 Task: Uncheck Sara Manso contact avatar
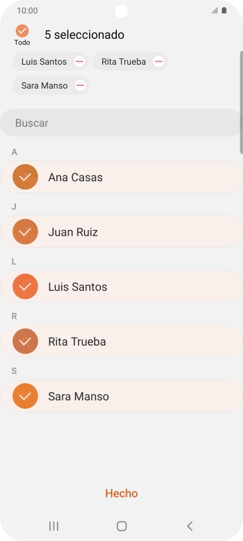(25, 396)
